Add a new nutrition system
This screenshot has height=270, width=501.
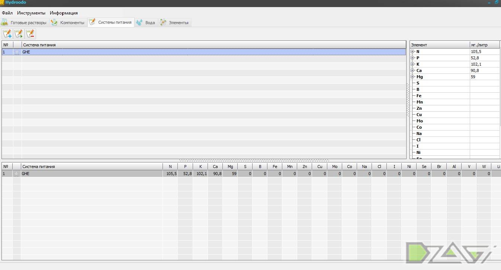click(7, 34)
